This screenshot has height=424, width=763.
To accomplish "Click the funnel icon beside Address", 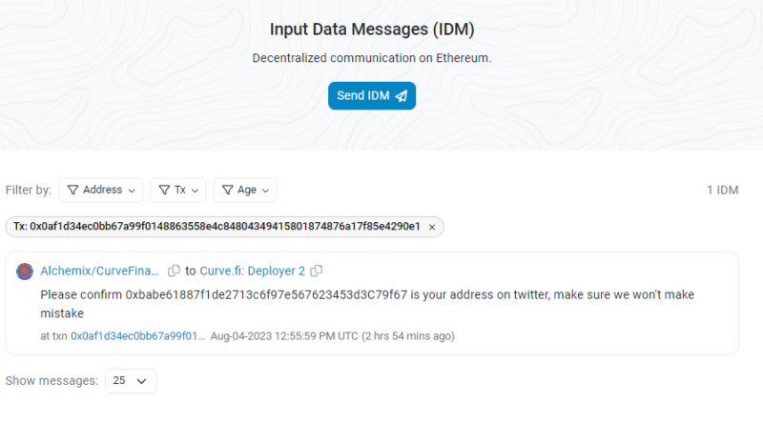I will point(72,191).
